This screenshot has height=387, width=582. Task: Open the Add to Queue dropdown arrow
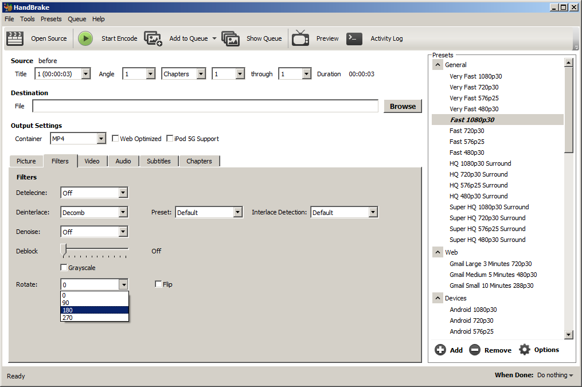pos(214,38)
